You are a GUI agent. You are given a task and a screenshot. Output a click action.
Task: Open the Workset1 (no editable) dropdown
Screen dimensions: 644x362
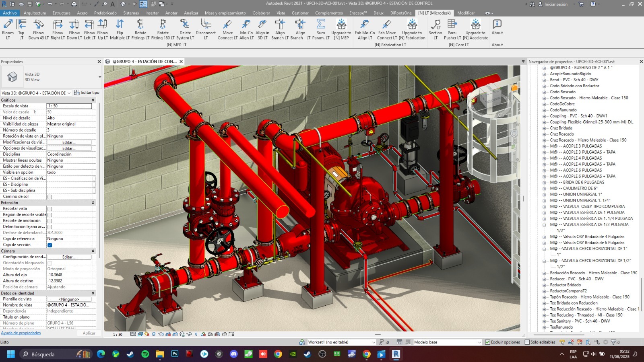pos(374,342)
